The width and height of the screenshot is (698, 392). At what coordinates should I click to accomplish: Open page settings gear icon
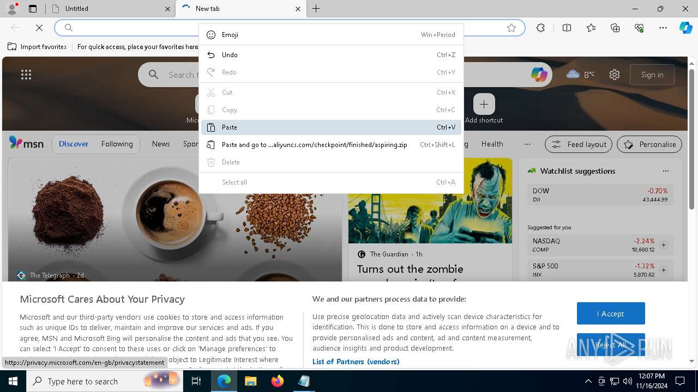pyautogui.click(x=615, y=75)
